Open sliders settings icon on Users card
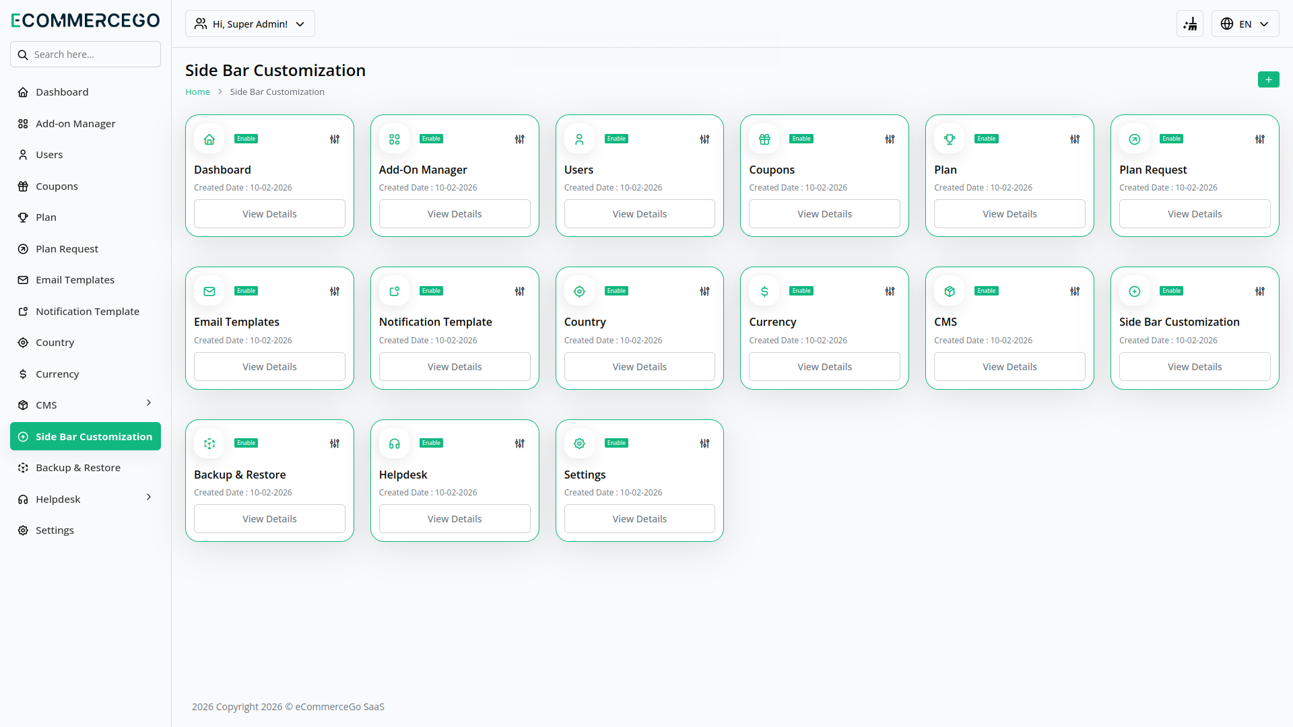This screenshot has width=1293, height=727. pos(704,139)
